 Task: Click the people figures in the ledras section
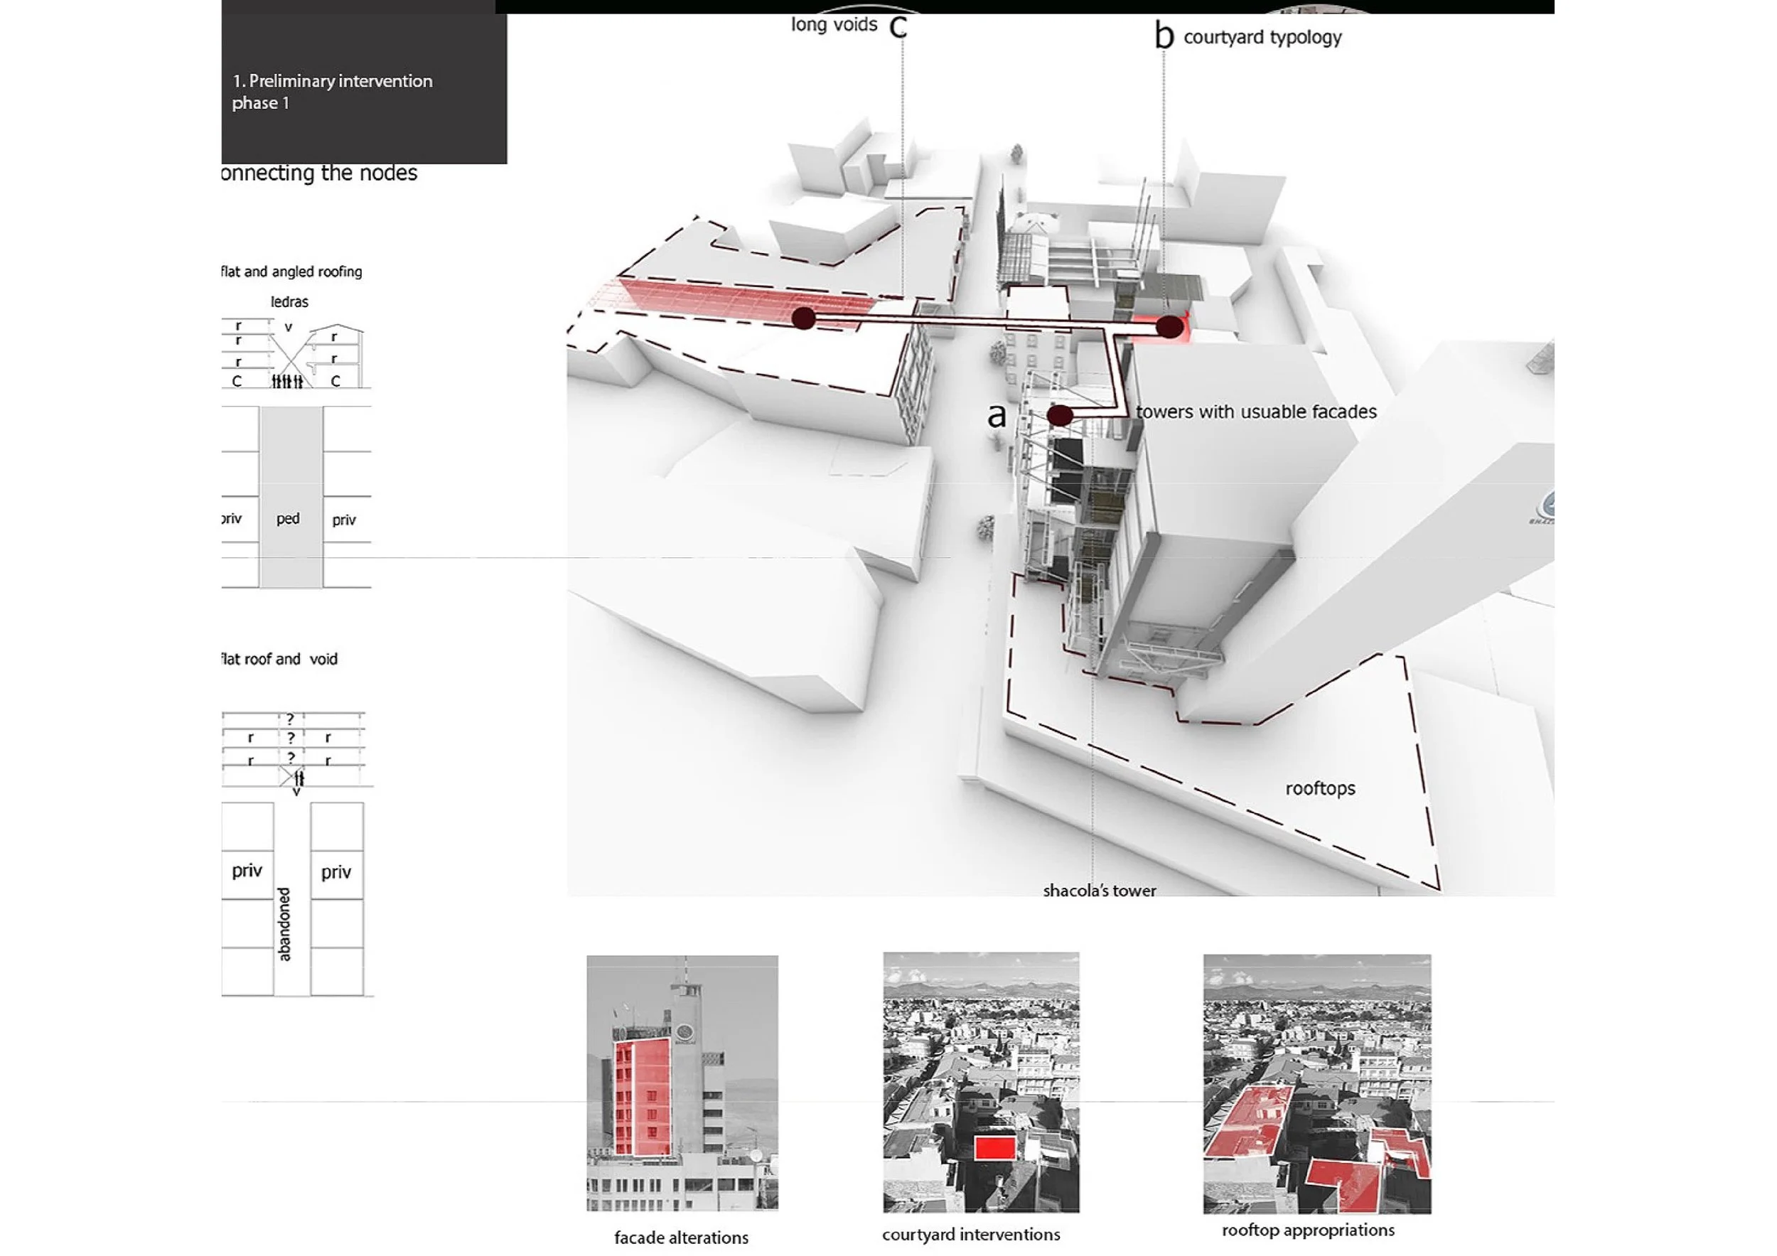point(287,381)
